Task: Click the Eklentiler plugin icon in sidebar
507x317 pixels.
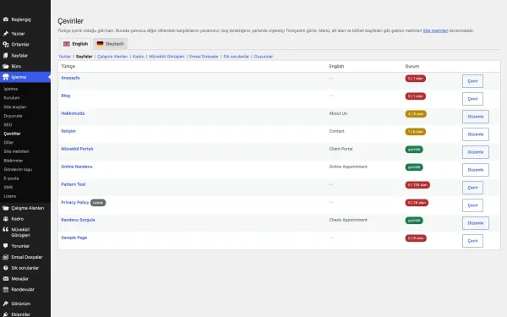Action: click(x=6, y=314)
